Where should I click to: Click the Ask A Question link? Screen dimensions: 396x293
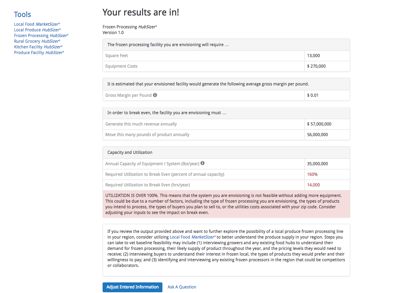(x=182, y=287)
